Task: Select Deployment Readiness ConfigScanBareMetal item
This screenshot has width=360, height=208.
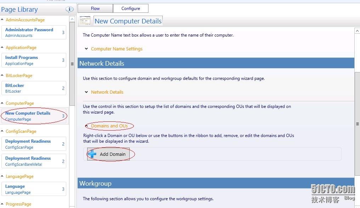Action: [34, 161]
